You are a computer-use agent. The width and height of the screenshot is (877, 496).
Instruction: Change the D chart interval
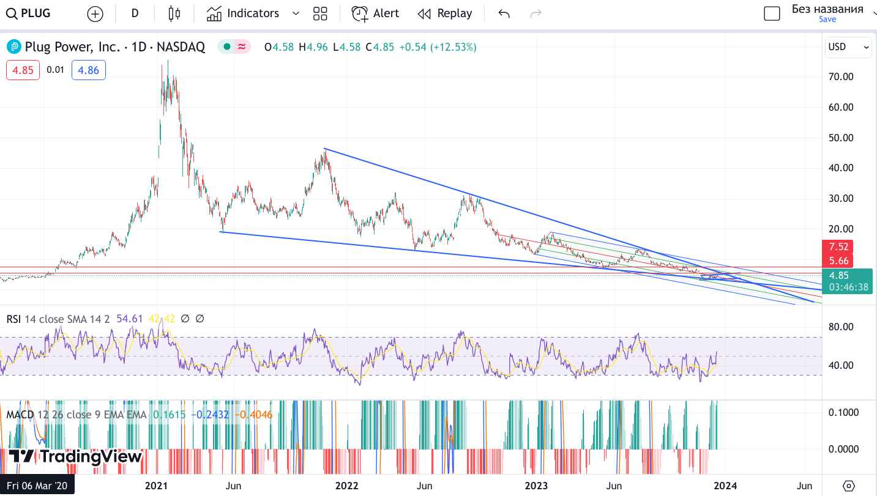point(135,13)
